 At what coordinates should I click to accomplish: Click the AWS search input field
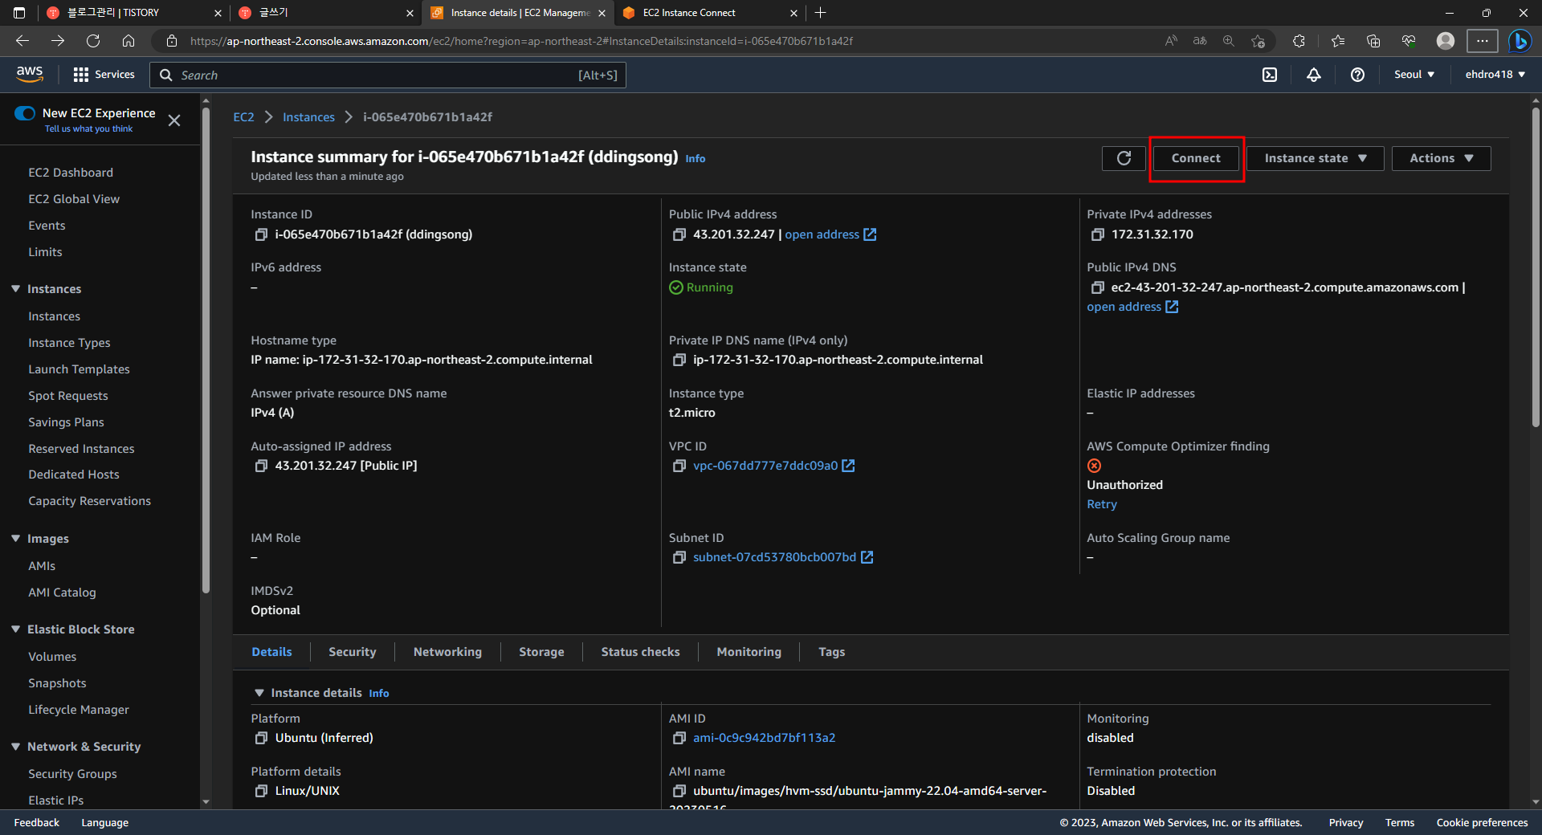[x=388, y=75]
